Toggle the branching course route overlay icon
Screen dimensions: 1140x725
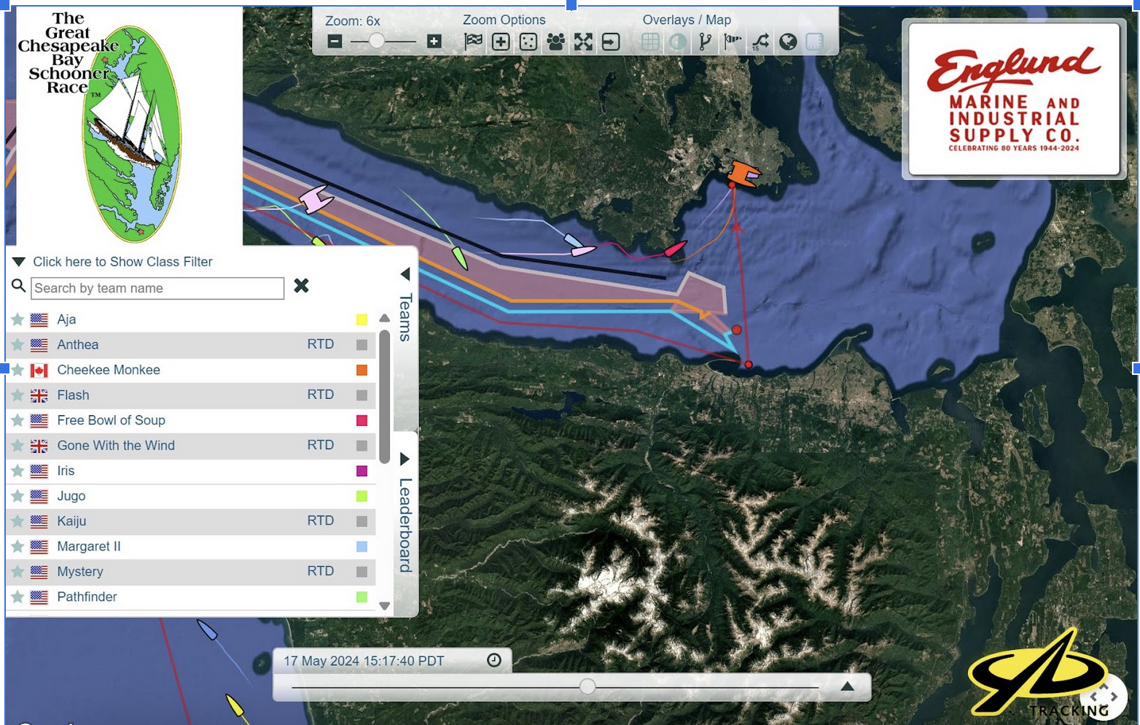(x=705, y=42)
